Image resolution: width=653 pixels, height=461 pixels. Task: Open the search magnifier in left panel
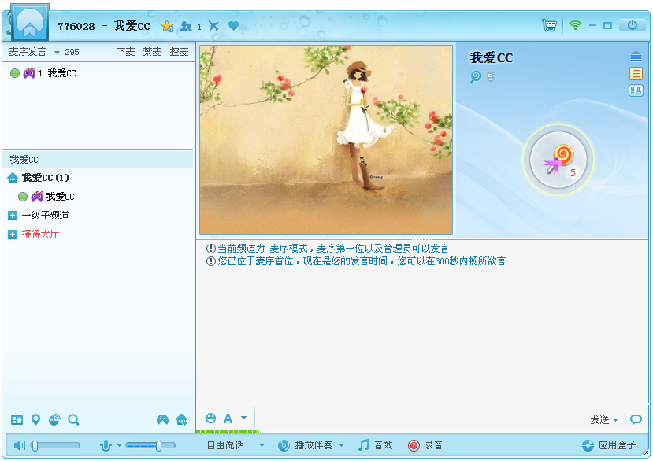coord(74,420)
